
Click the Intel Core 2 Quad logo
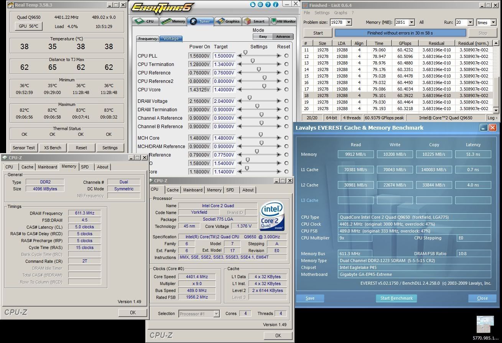[x=272, y=217]
